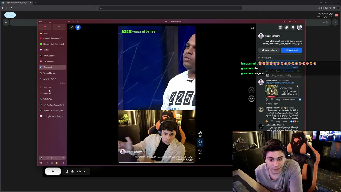
Task: Toggle the sidebar layout icon
Action: 45,22
